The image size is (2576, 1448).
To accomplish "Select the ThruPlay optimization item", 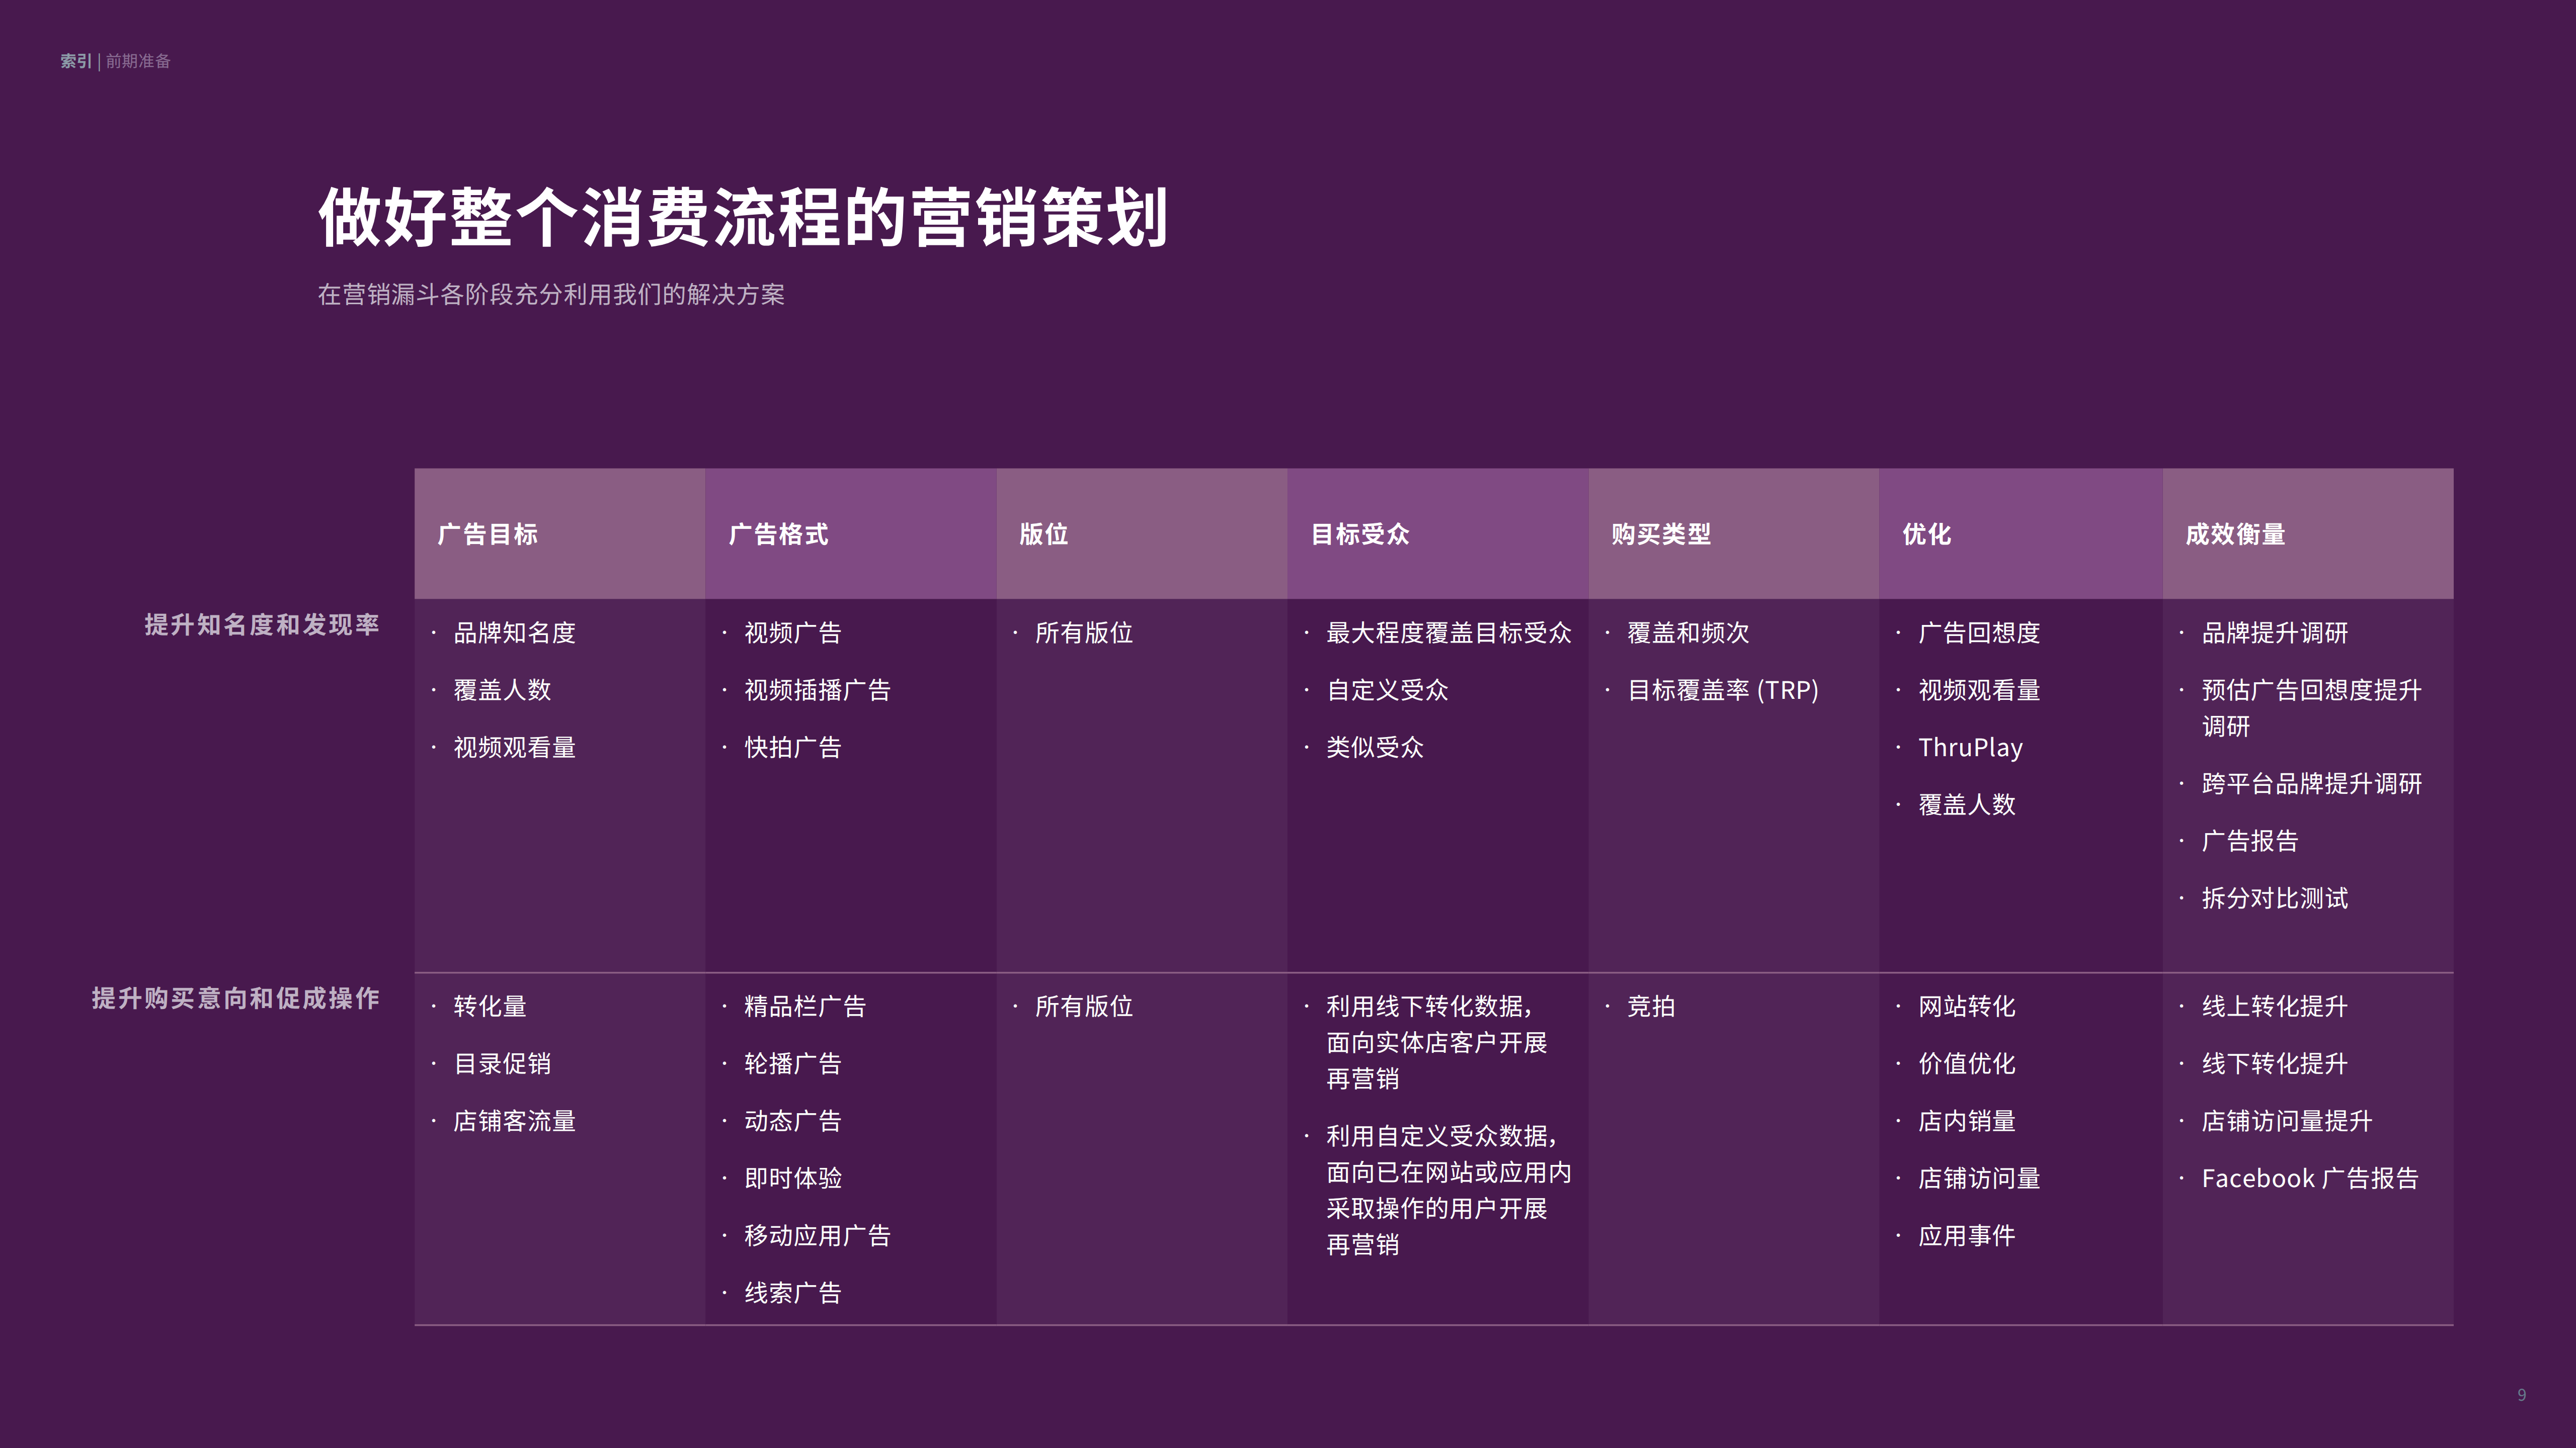I will 1970,747.
